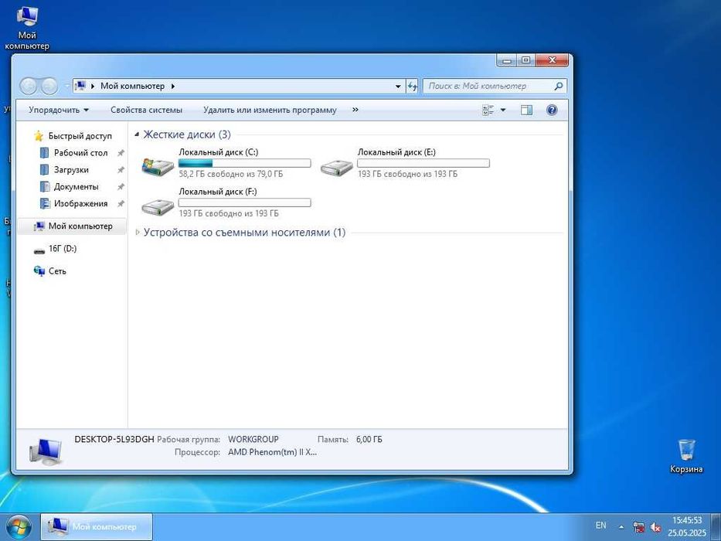Click Мой компьютер breadcrumb in address bar
This screenshot has height=541, width=721.
point(132,86)
